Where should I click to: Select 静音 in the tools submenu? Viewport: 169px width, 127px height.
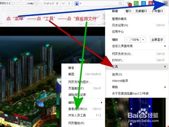click(83, 68)
